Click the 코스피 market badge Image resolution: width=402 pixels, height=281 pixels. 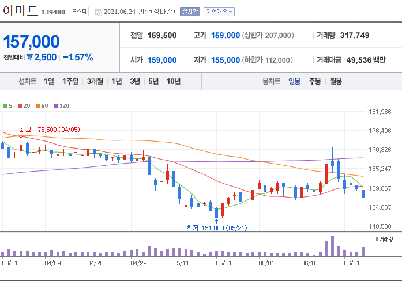point(79,12)
